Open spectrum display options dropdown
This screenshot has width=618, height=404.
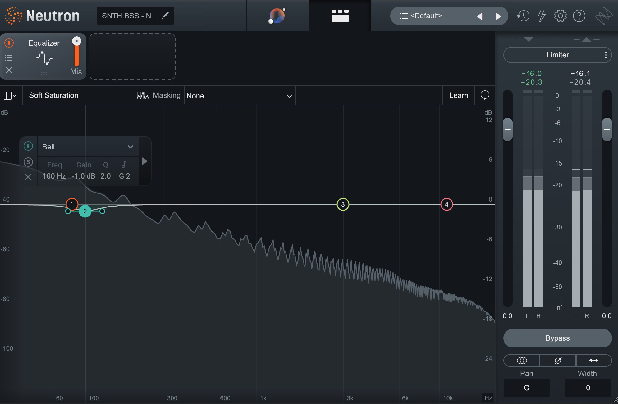[x=10, y=95]
